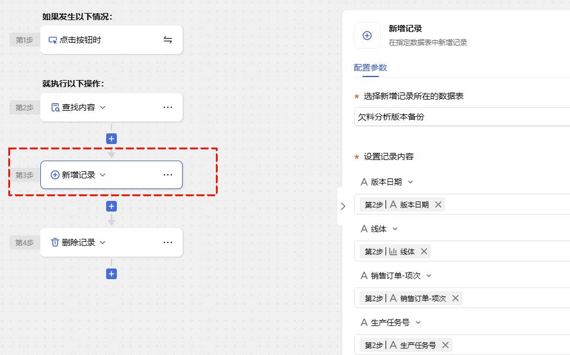Screen dimensions: 570x355
Task: Select the 点击按钮时 trigger card
Action: coord(112,40)
